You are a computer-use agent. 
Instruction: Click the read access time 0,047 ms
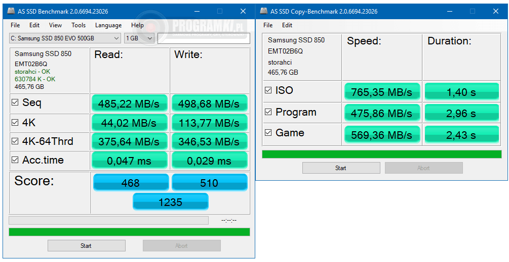[x=130, y=161]
